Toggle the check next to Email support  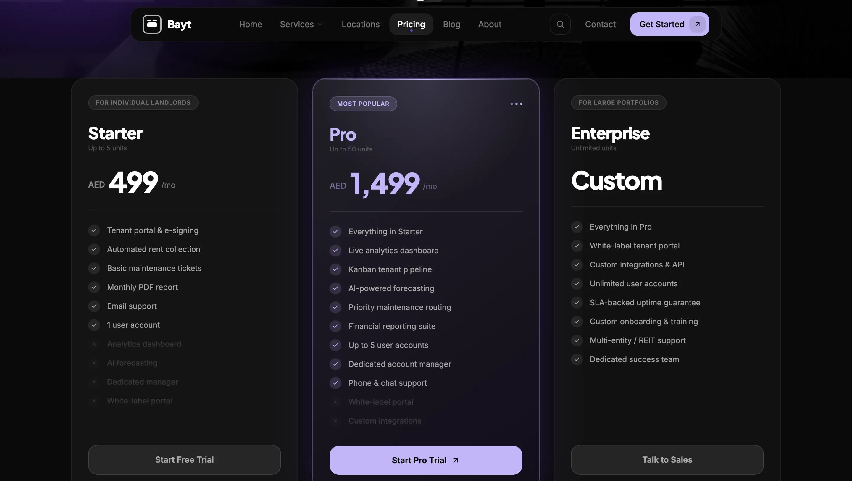pyautogui.click(x=94, y=306)
